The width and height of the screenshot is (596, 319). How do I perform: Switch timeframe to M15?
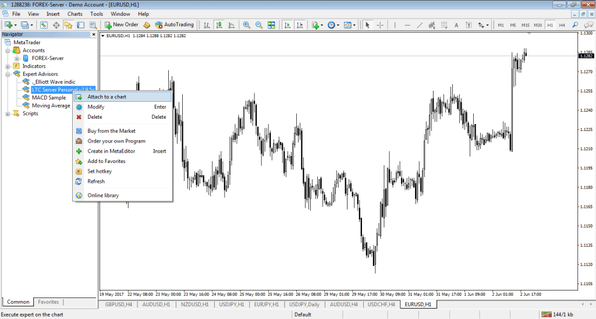click(x=526, y=25)
